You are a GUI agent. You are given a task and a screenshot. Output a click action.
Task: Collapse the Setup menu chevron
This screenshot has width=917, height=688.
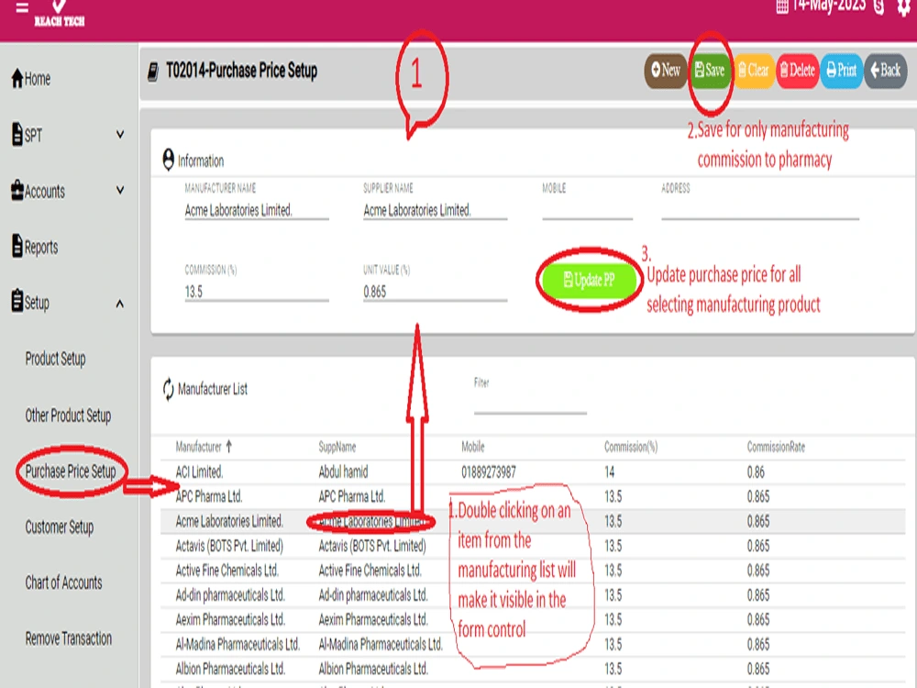click(x=120, y=303)
